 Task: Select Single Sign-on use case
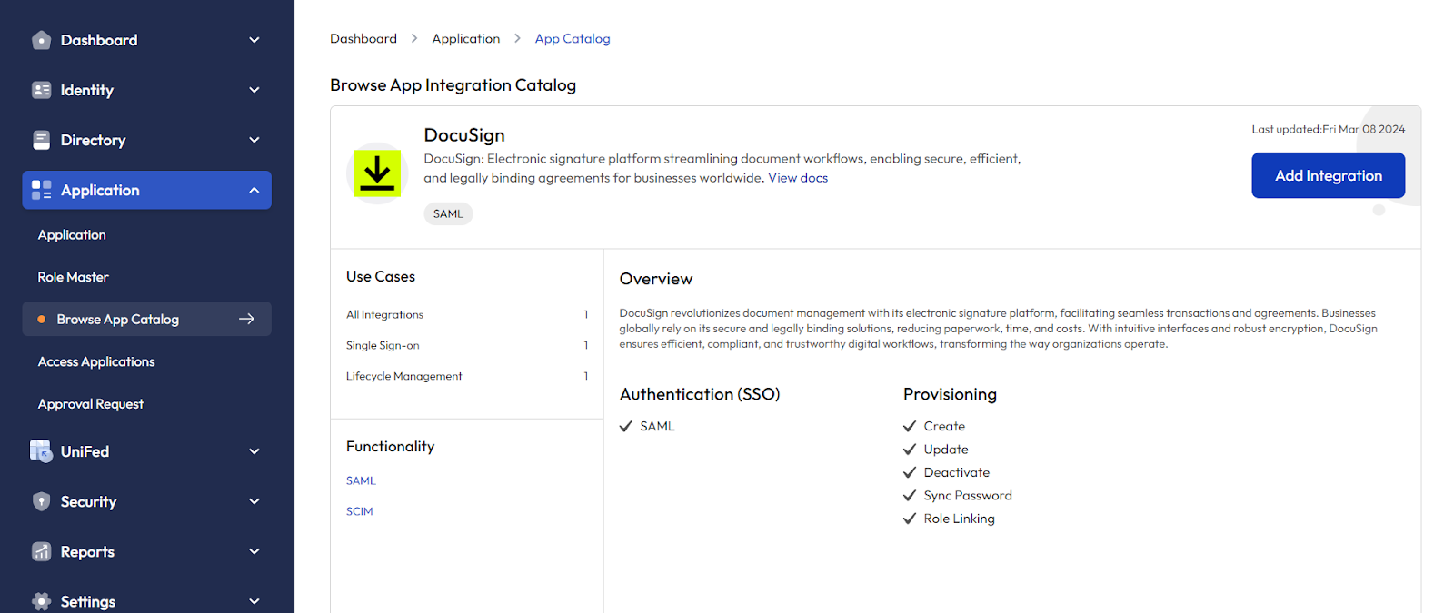pos(467,345)
